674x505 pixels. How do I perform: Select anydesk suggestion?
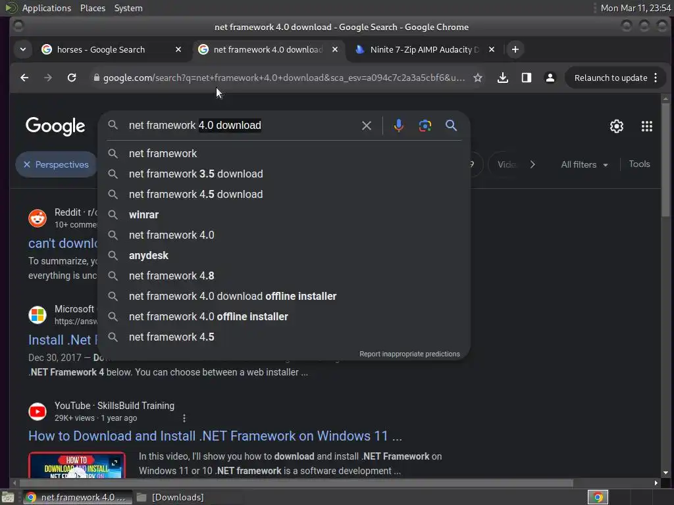pos(284,256)
